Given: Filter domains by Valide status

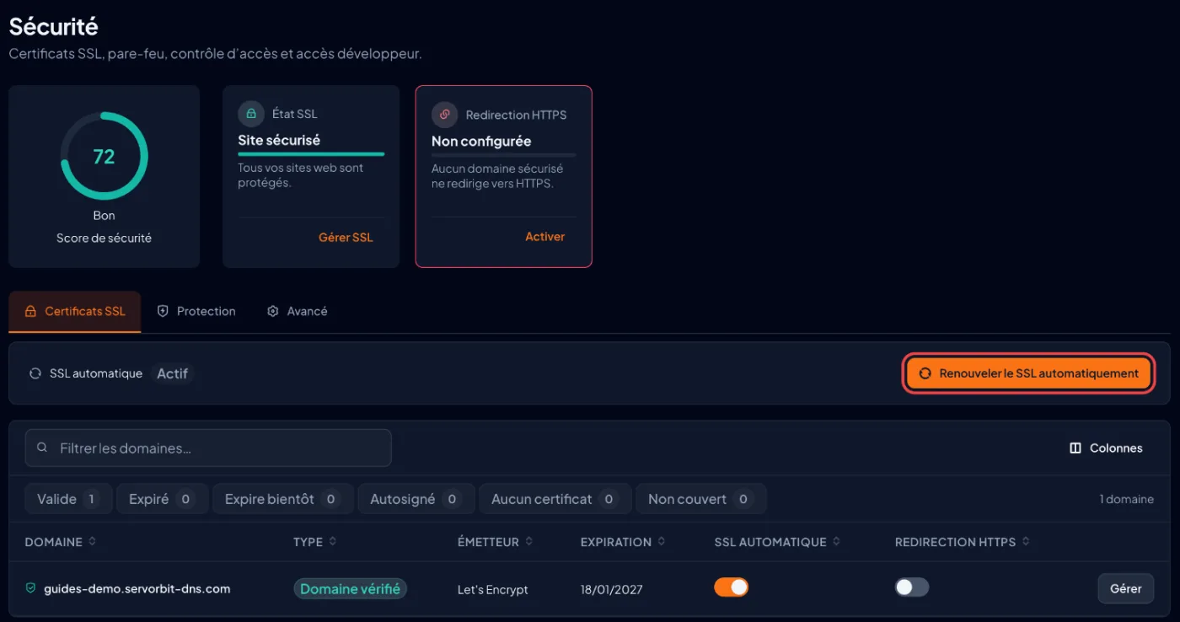Looking at the screenshot, I should coord(69,499).
